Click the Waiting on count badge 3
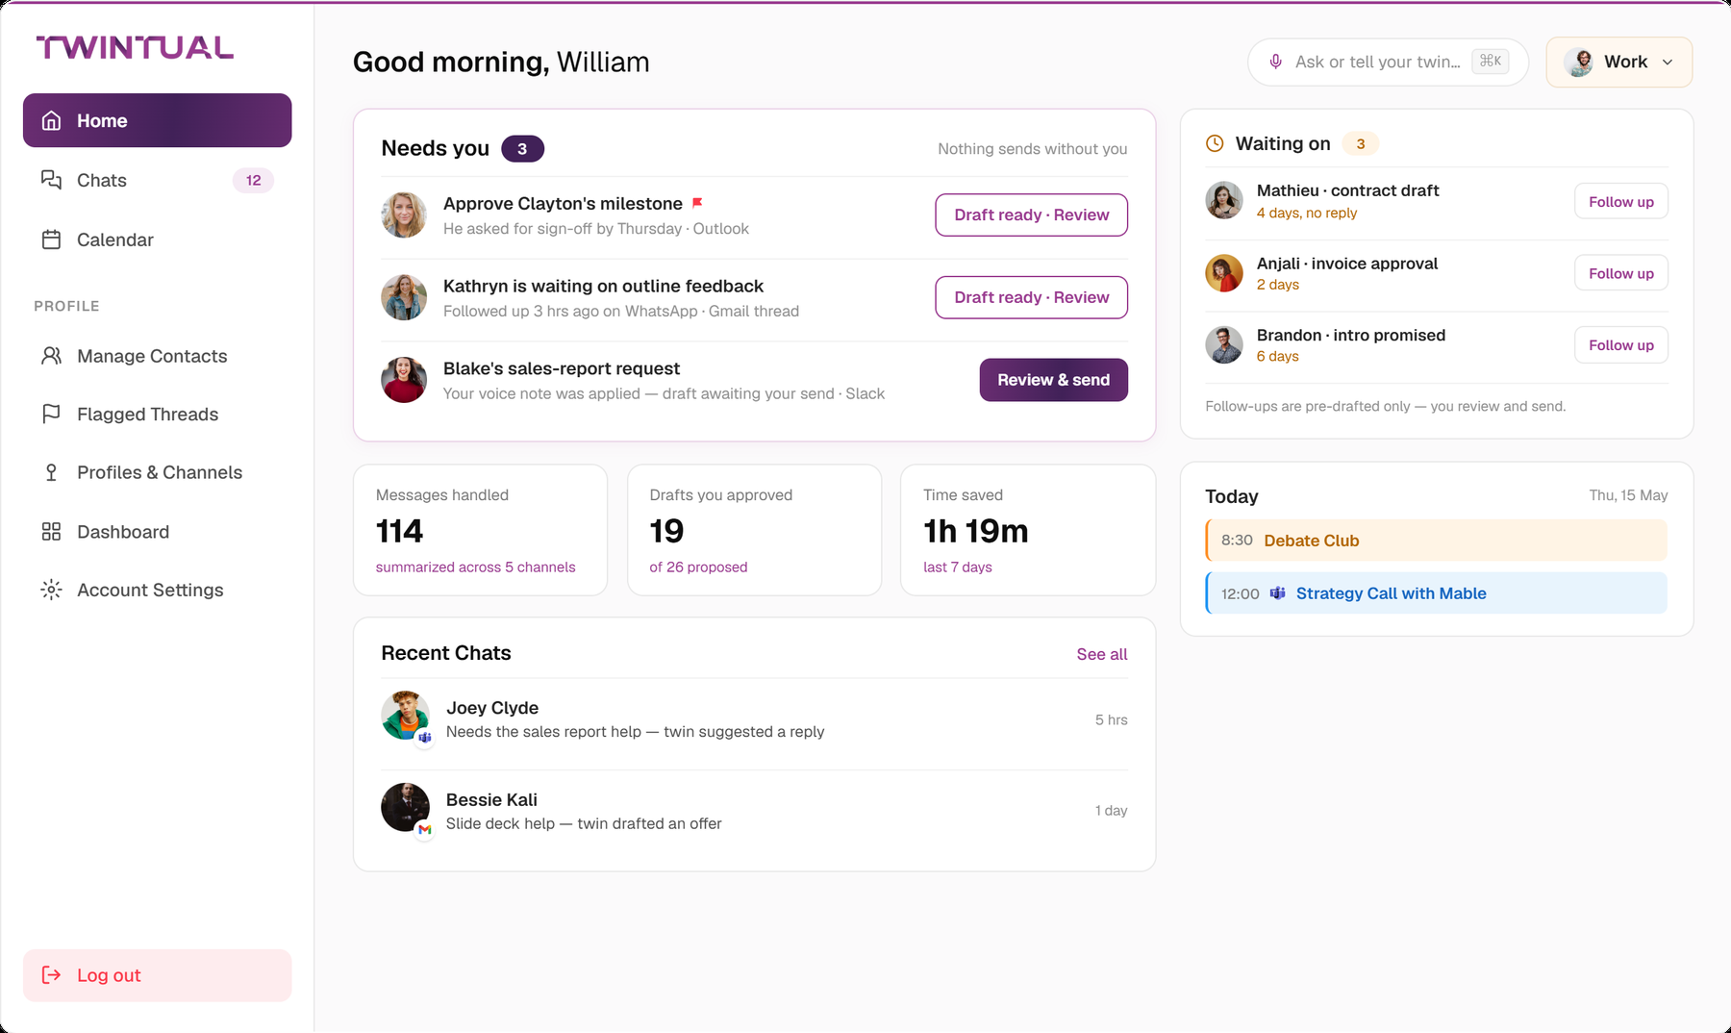Screen dimensions: 1731x1033 pyautogui.click(x=1360, y=144)
